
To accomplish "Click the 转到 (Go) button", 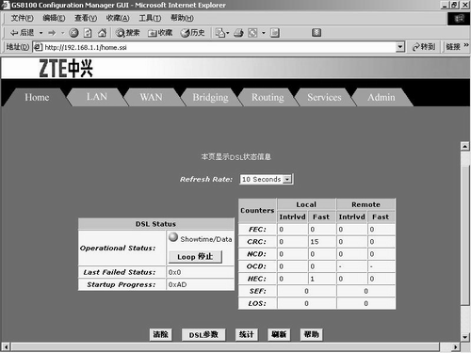I will pos(424,47).
